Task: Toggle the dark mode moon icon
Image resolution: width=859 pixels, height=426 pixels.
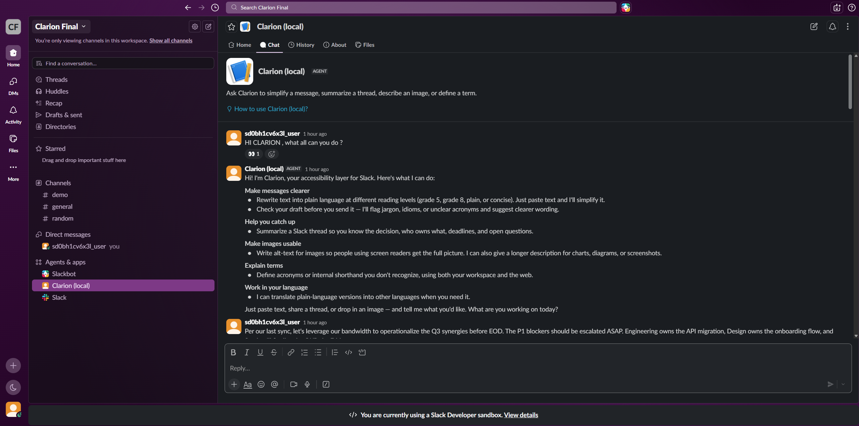Action: [x=13, y=387]
